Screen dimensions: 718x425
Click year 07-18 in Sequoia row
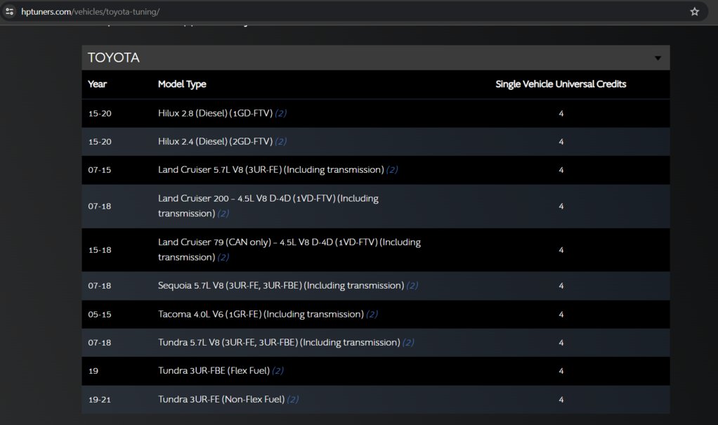click(x=99, y=286)
